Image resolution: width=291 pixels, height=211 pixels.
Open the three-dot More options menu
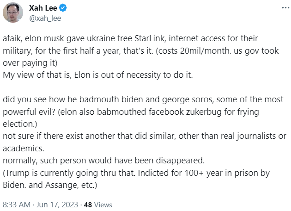point(283,9)
